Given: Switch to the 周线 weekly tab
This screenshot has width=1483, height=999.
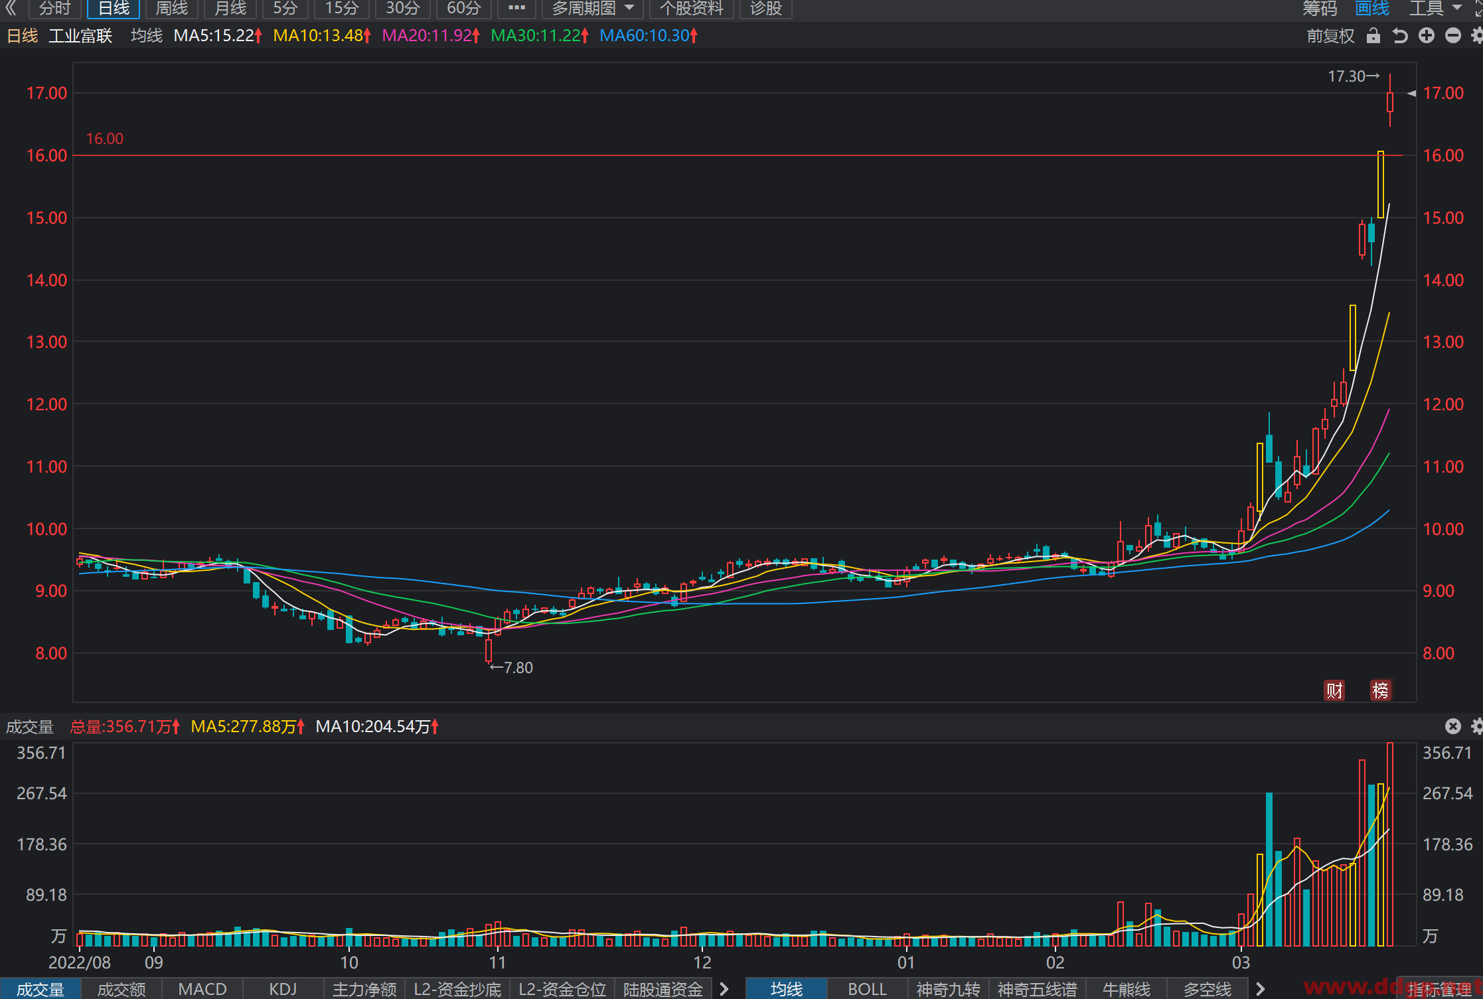Looking at the screenshot, I should (171, 9).
